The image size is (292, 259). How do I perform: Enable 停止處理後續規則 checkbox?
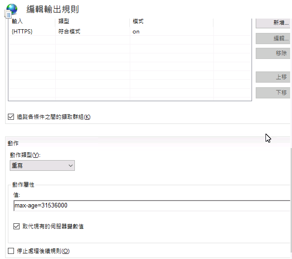pyautogui.click(x=11, y=251)
